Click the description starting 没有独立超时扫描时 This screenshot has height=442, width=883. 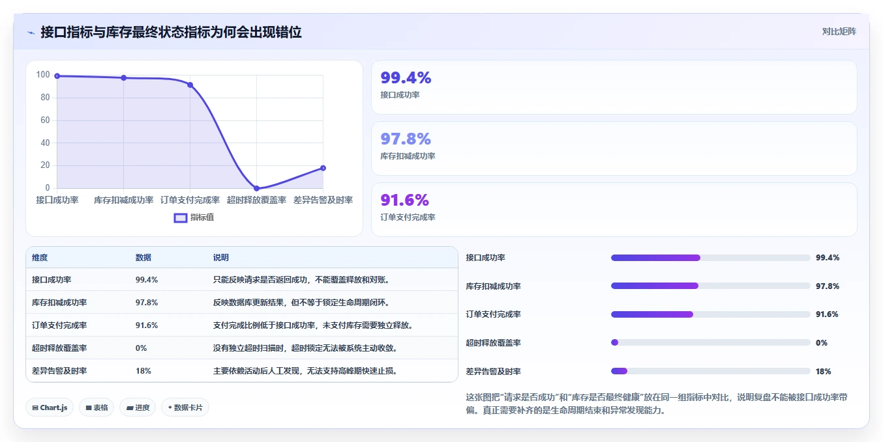point(305,348)
